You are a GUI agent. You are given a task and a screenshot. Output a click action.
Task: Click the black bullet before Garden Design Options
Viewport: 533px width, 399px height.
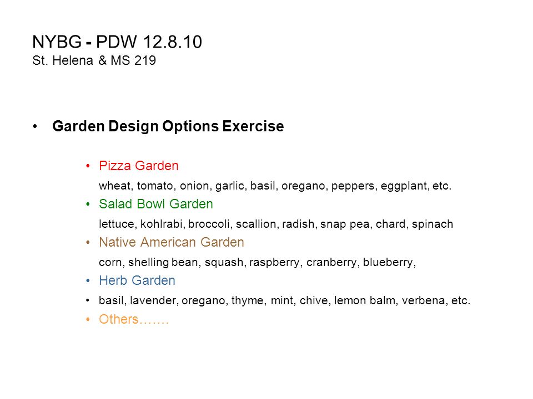[x=34, y=126]
